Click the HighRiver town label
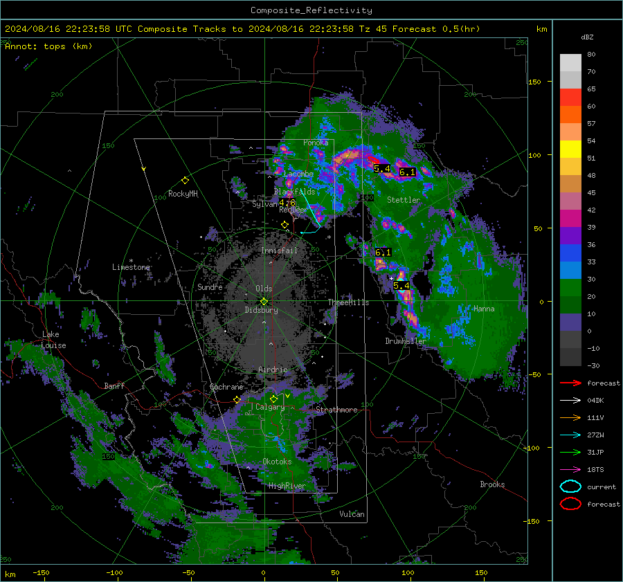623x582 pixels. tap(287, 486)
